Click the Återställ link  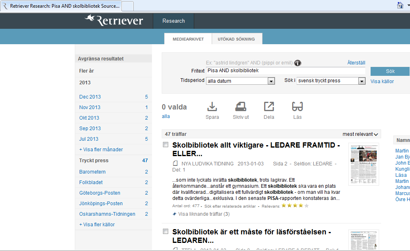[x=356, y=62]
